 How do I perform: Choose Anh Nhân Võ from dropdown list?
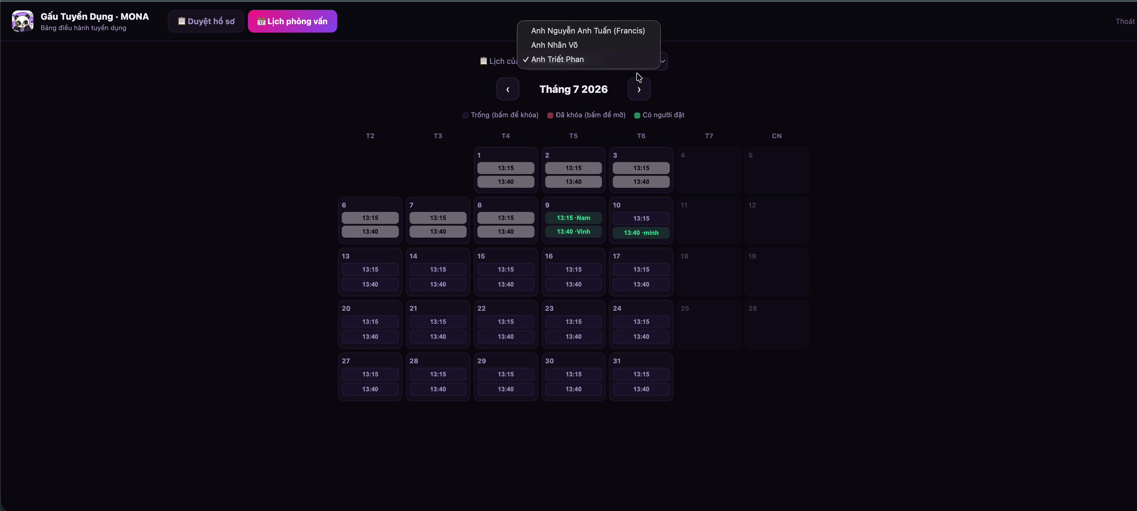588,45
